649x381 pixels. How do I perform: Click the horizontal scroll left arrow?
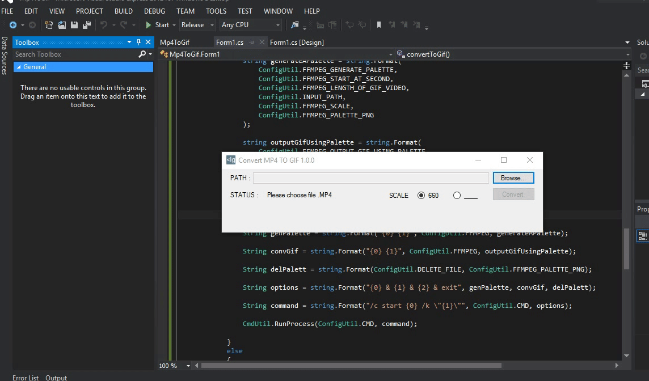197,365
